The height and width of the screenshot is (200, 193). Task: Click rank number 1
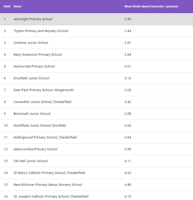[5, 19]
